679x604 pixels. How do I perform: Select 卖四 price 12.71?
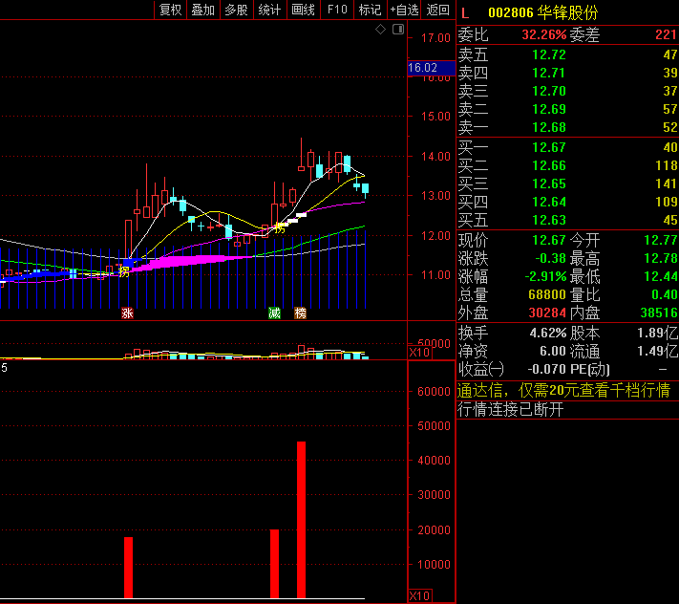pyautogui.click(x=549, y=74)
